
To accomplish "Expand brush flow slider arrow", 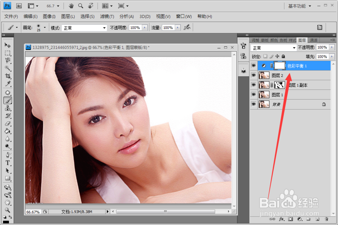I will 178,28.
